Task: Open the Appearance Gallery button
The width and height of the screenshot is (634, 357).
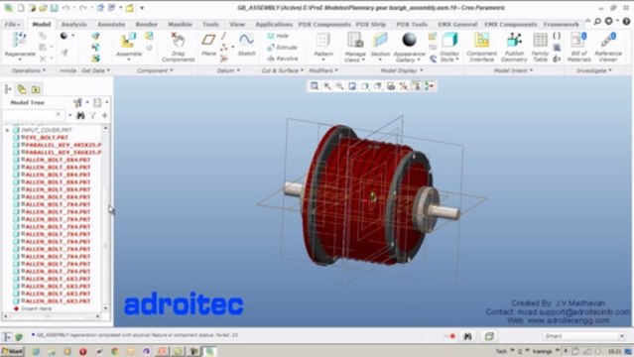Action: point(409,48)
